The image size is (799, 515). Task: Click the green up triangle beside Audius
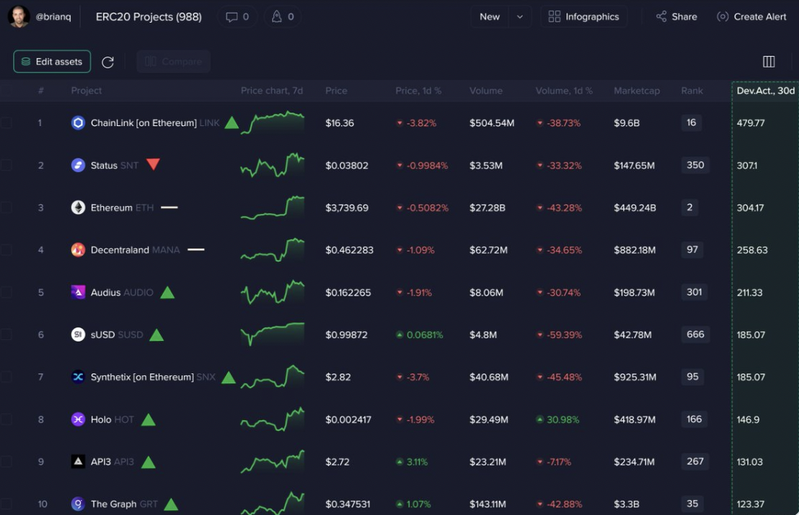coord(167,292)
